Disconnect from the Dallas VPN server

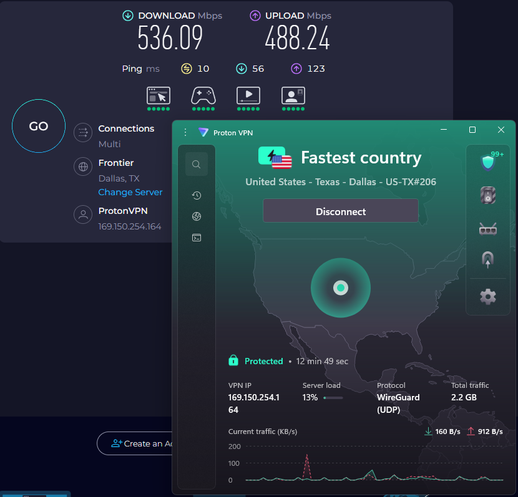click(x=340, y=211)
